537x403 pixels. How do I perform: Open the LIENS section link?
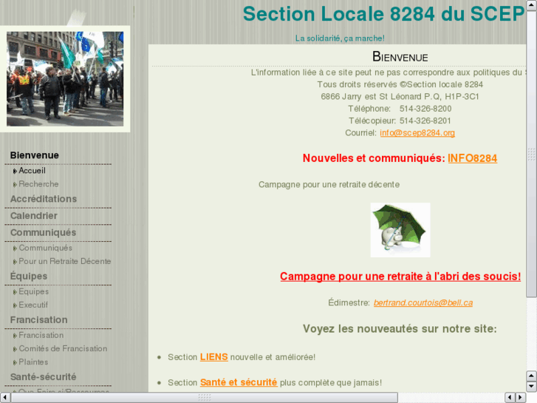pos(213,357)
